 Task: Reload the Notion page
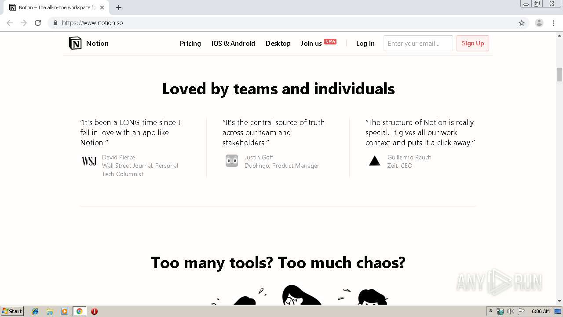coord(38,23)
